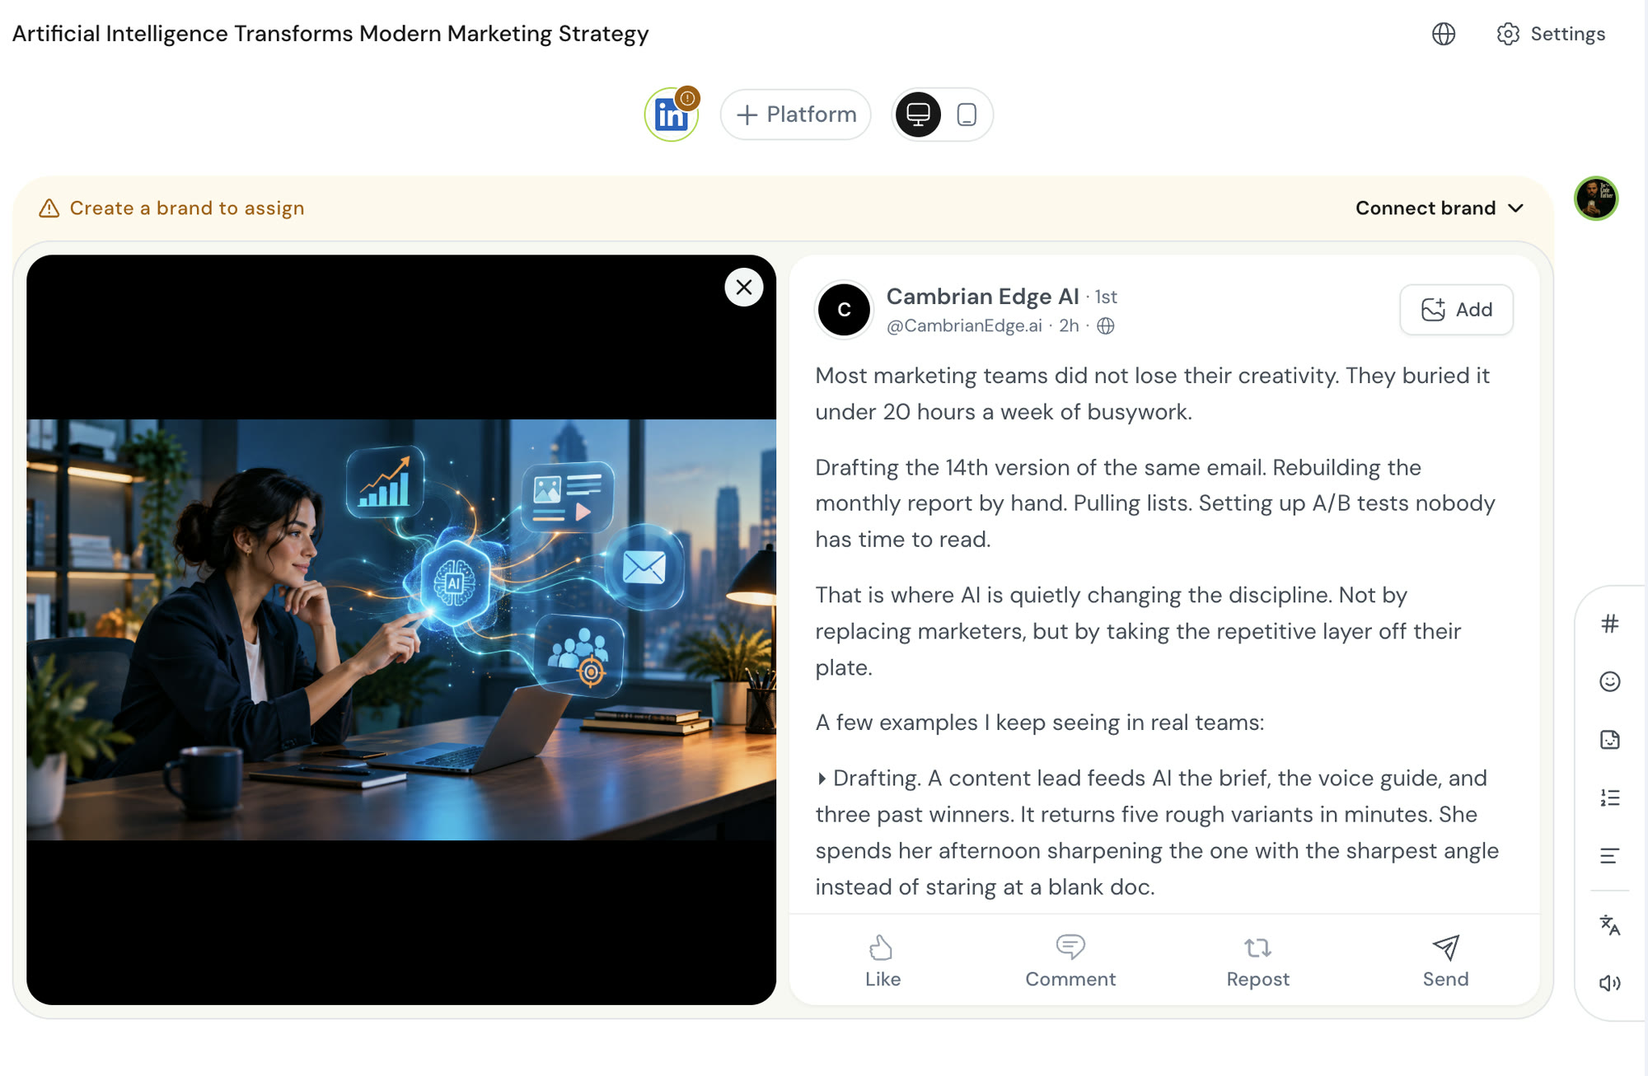
Task: Select the LinkedIn platform icon
Action: pos(672,115)
